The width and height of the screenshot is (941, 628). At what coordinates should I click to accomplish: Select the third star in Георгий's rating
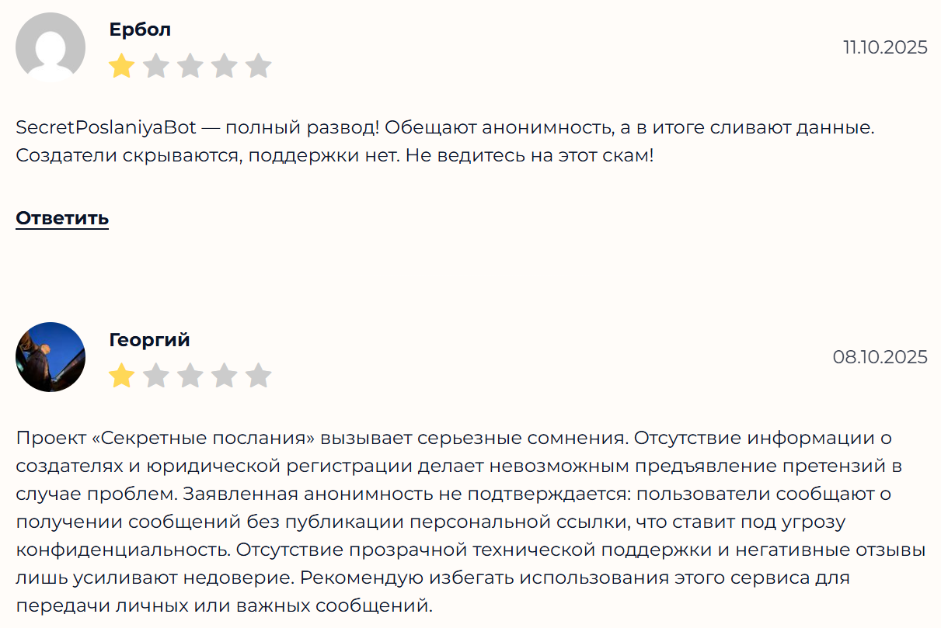click(x=190, y=376)
